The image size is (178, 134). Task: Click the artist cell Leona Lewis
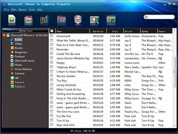pyautogui.click(x=132, y=63)
